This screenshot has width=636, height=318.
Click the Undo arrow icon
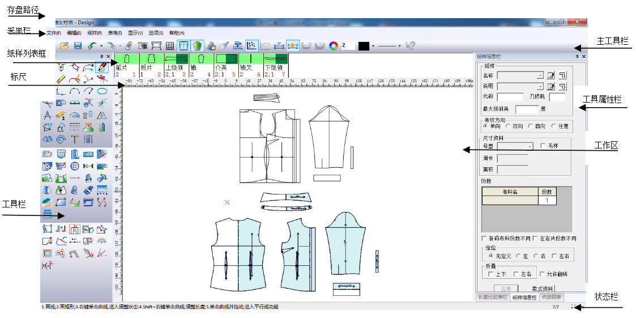tap(92, 46)
